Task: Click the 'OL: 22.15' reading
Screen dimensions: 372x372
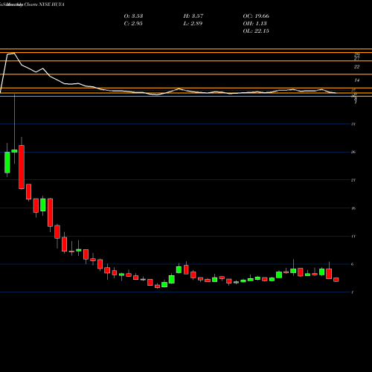Action: pyautogui.click(x=256, y=31)
